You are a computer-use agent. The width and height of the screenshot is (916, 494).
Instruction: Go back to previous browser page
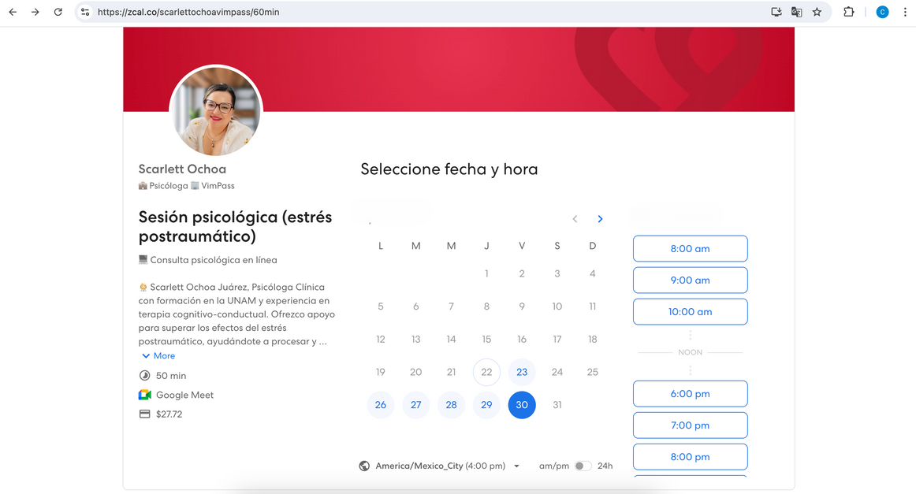click(13, 12)
